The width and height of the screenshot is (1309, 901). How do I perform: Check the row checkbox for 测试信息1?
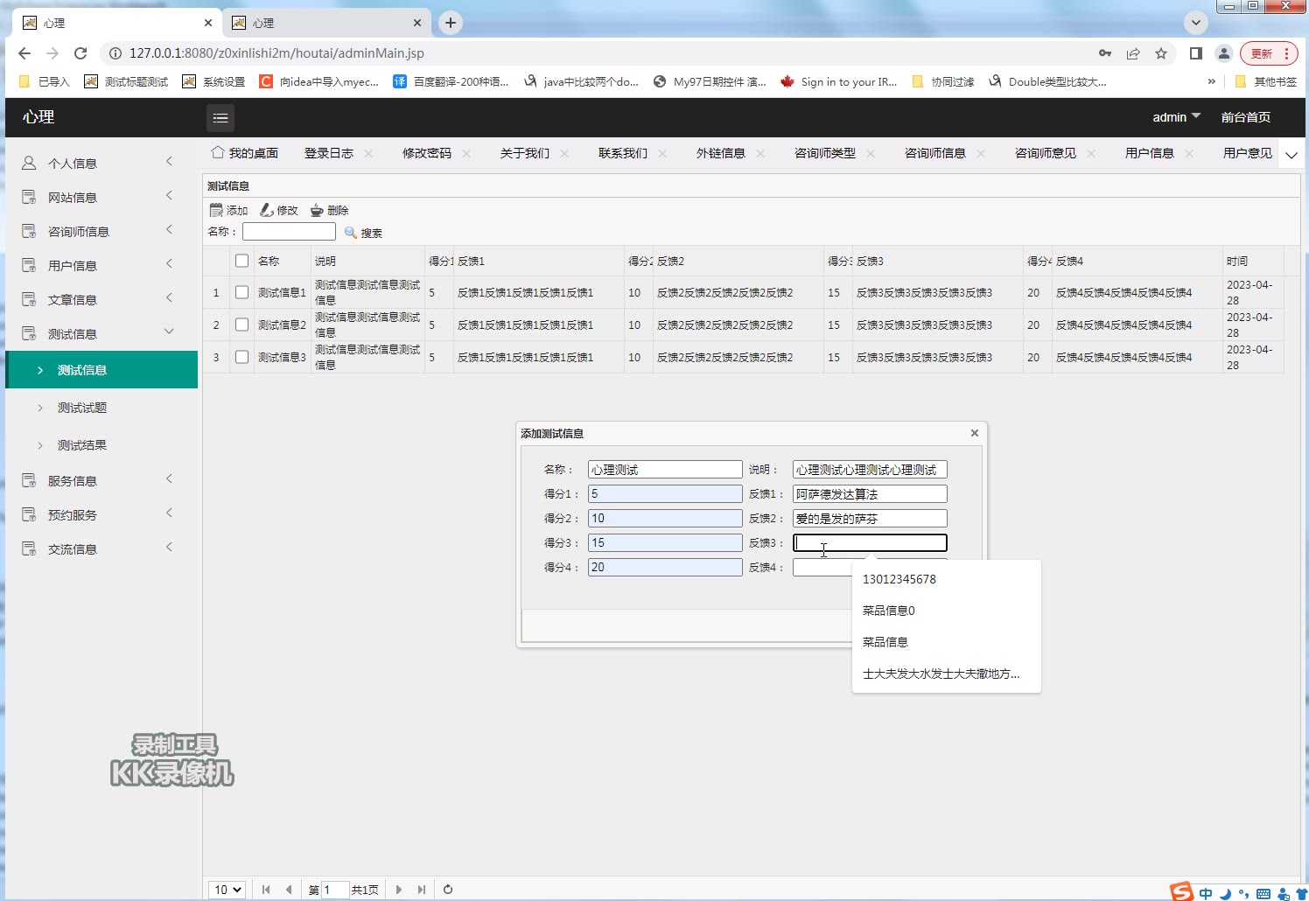(242, 292)
